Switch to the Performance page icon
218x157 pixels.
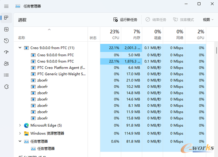[x=6, y=29]
